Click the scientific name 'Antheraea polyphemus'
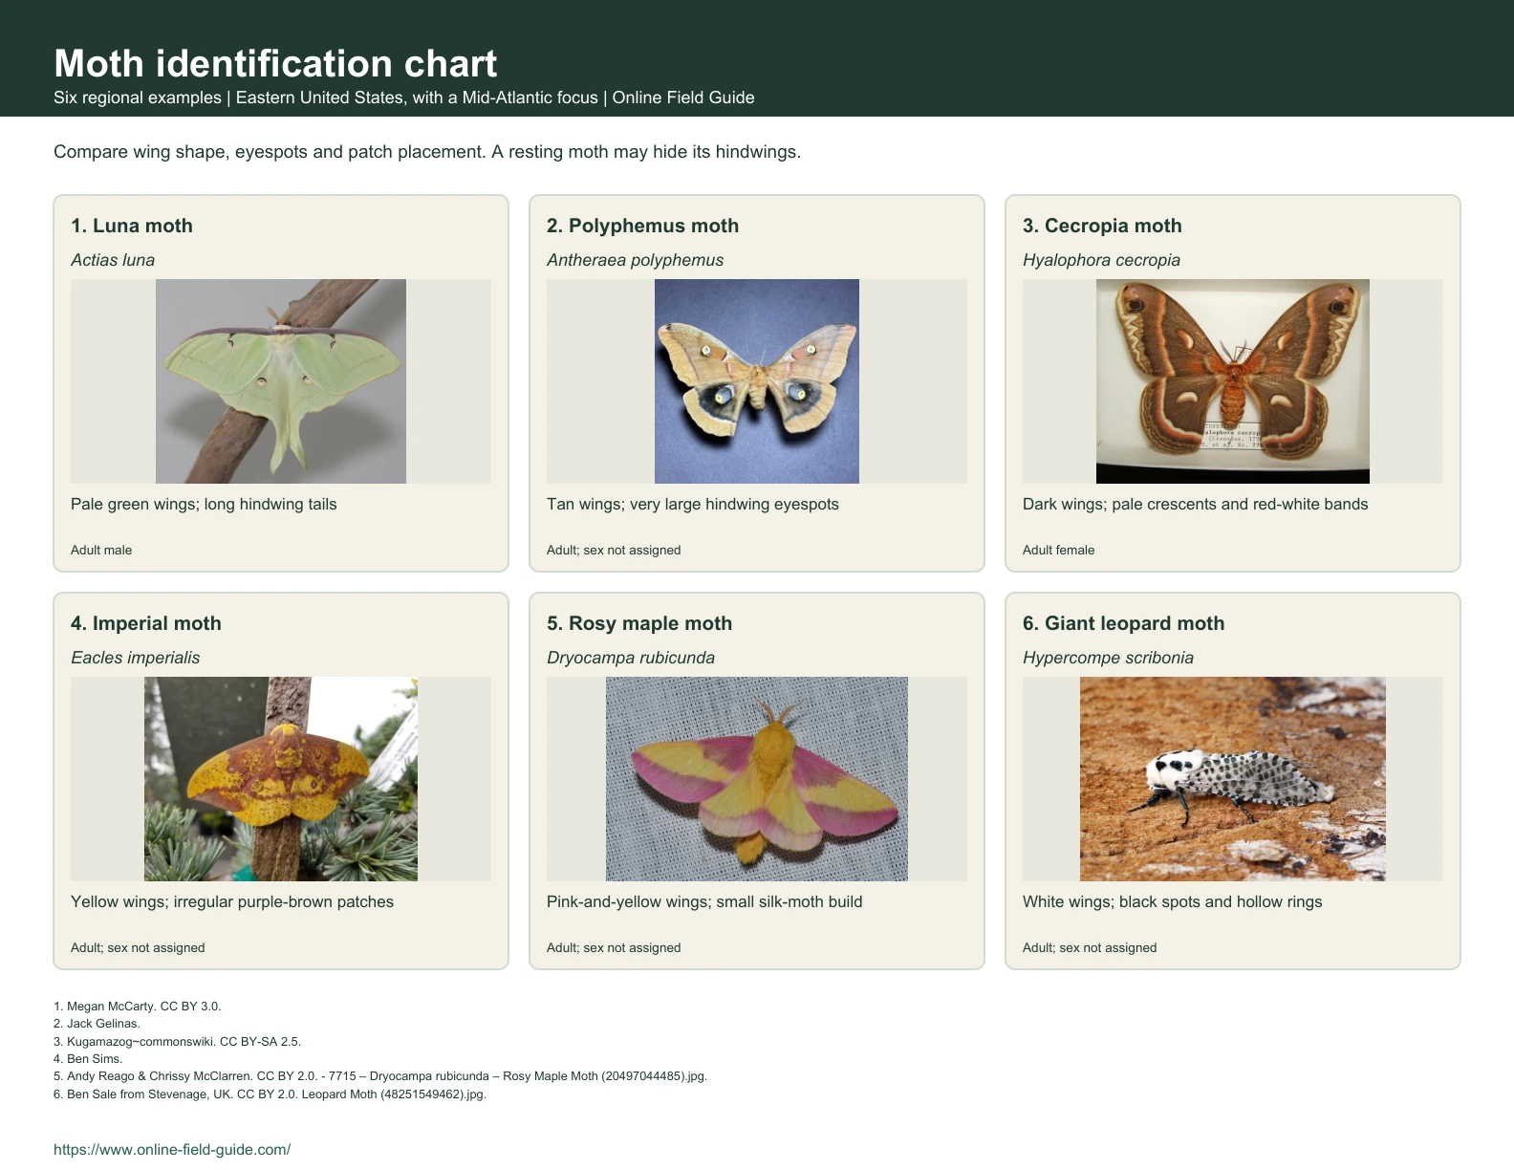This screenshot has height=1170, width=1514. click(x=635, y=260)
